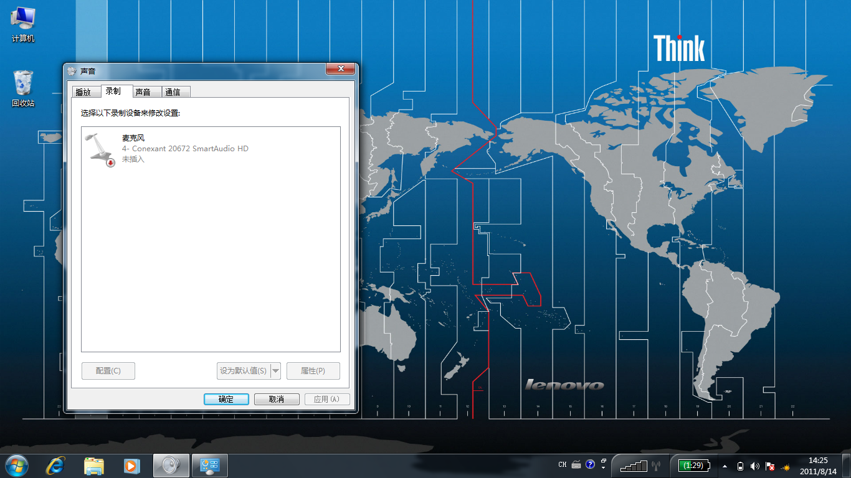851x478 pixels.
Task: Click the 应用(A) button
Action: click(327, 400)
